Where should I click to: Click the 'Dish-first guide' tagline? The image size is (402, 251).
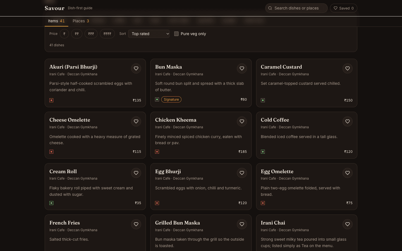(80, 8)
